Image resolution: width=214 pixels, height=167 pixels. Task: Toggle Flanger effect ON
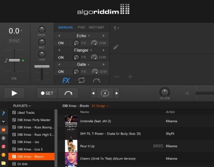point(61,57)
